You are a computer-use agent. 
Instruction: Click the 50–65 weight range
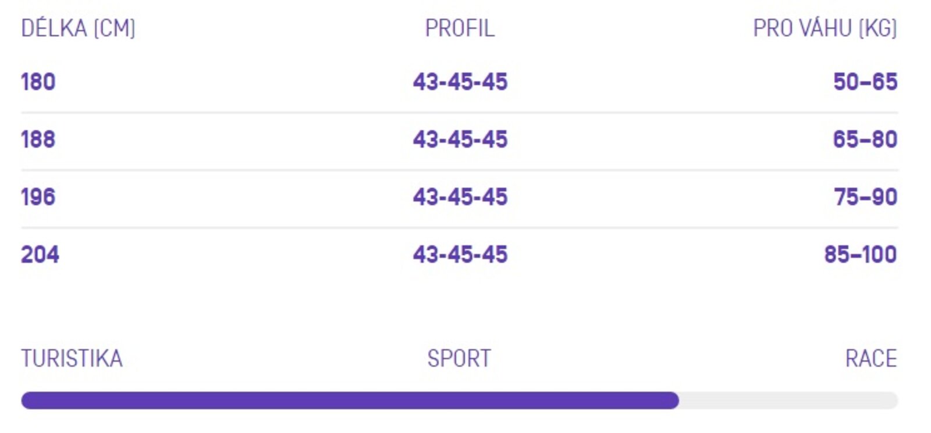tap(865, 82)
